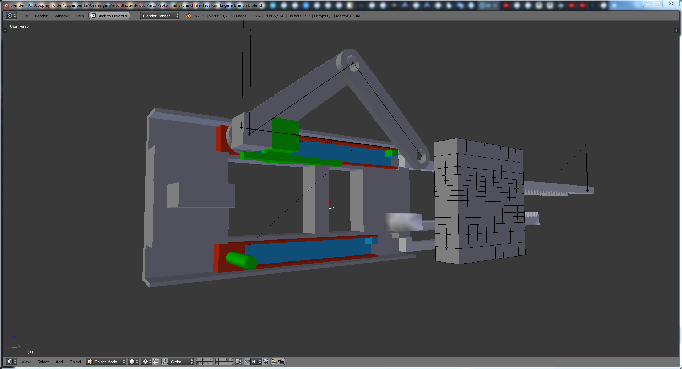The image size is (682, 369).
Task: Open the 3D View editor type selector
Action: (11, 362)
